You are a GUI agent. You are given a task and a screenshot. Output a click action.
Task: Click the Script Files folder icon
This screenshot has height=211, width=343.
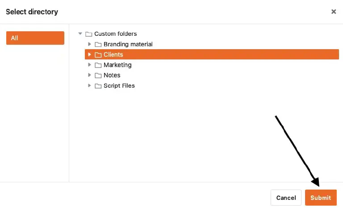[x=98, y=86]
